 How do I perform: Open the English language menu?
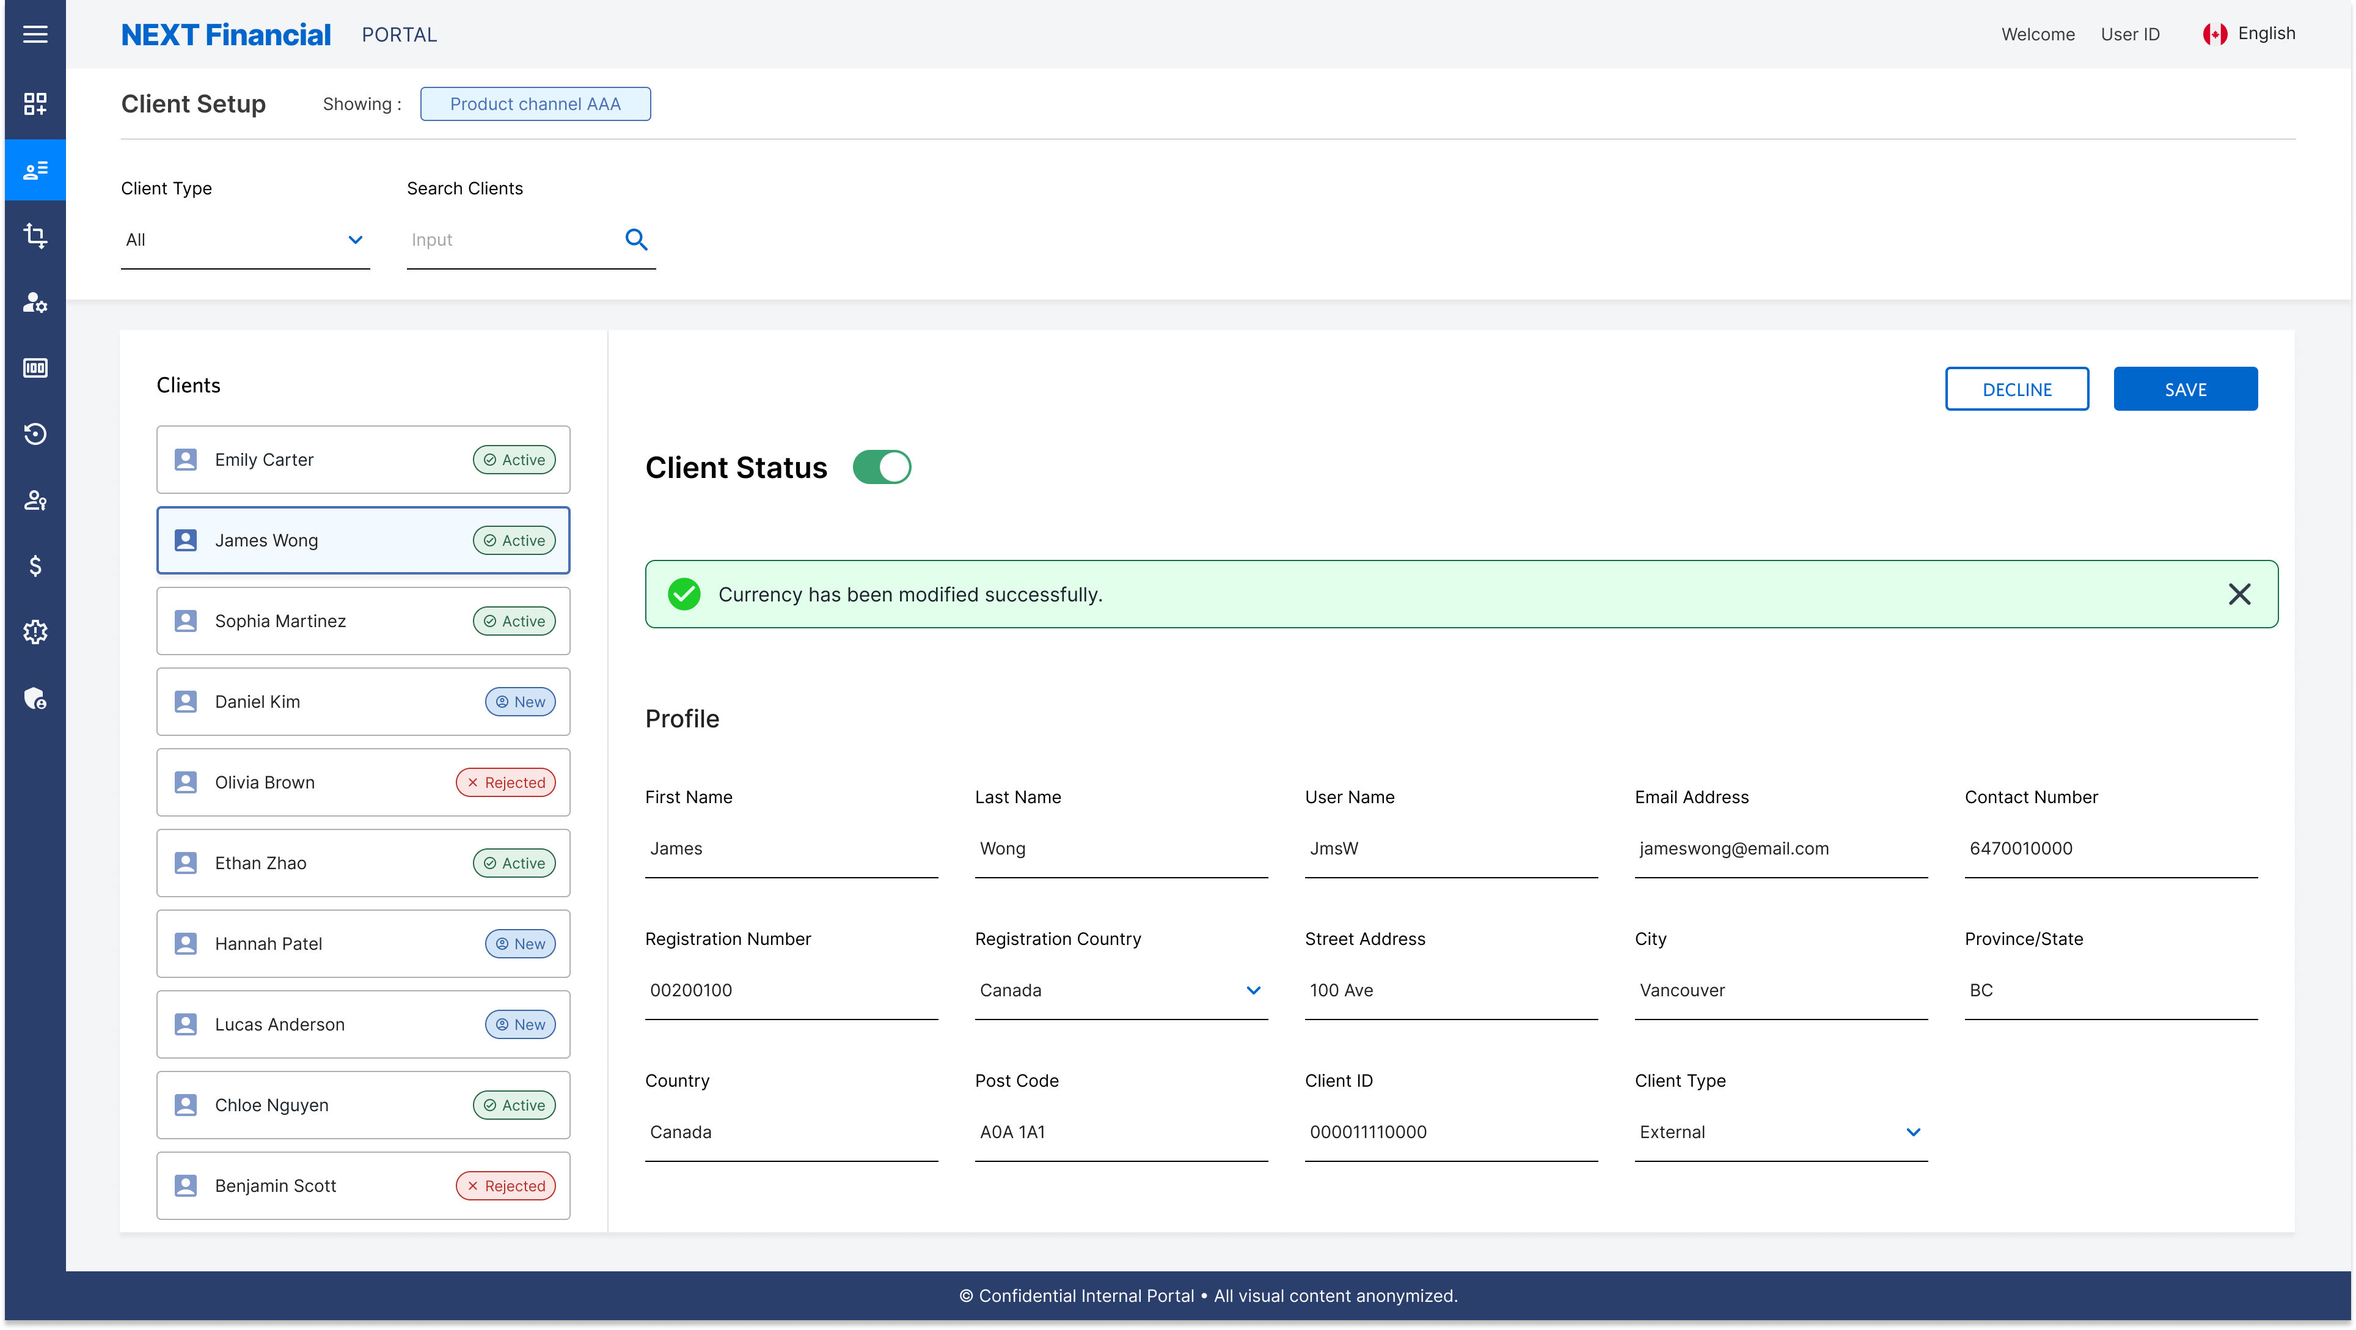(2251, 33)
